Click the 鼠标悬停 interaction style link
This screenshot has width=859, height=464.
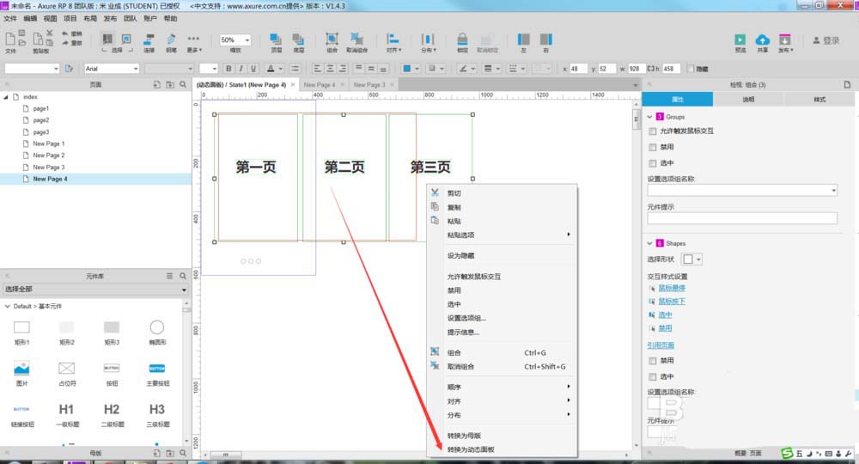[672, 288]
